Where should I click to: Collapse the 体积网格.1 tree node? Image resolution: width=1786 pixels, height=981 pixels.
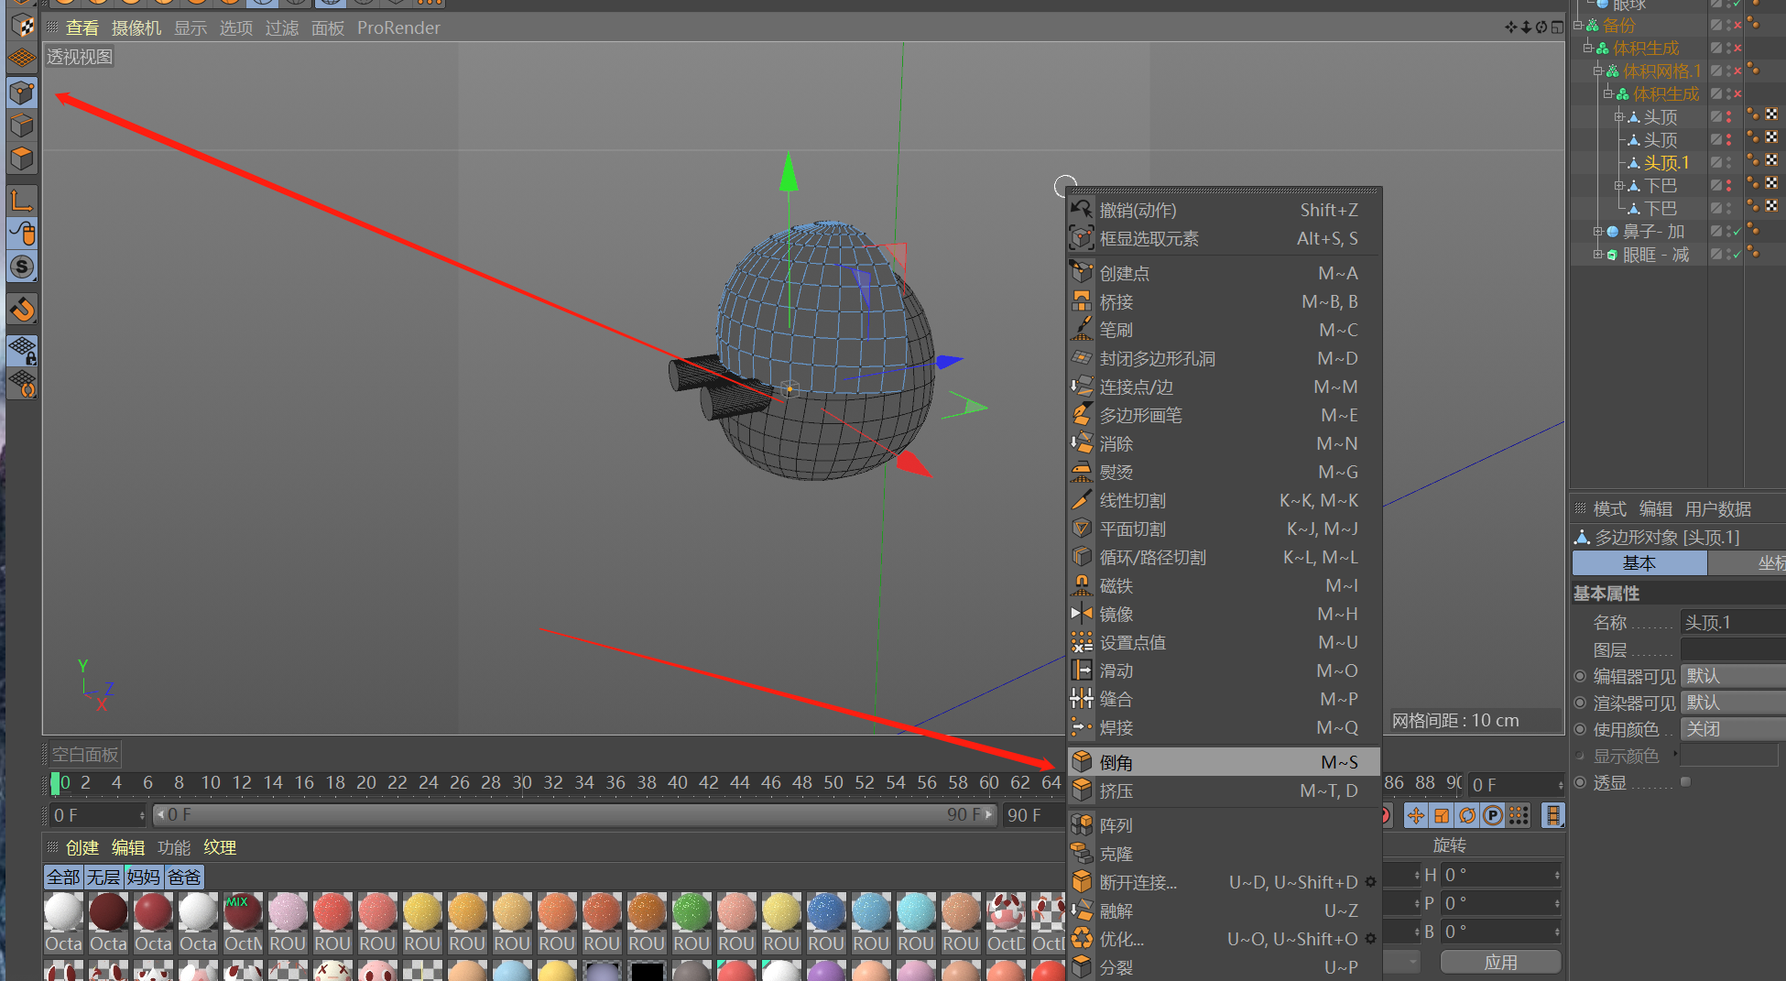pos(1598,71)
